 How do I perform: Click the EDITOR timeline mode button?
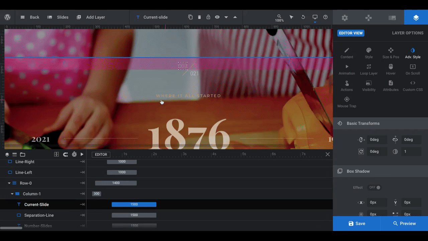pos(101,154)
